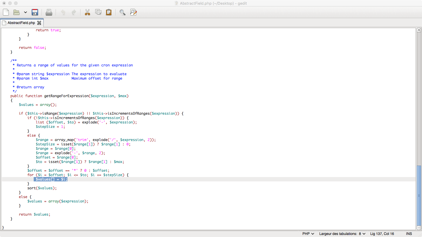
Task: Open Find with the magnifier icon
Action: [x=122, y=12]
